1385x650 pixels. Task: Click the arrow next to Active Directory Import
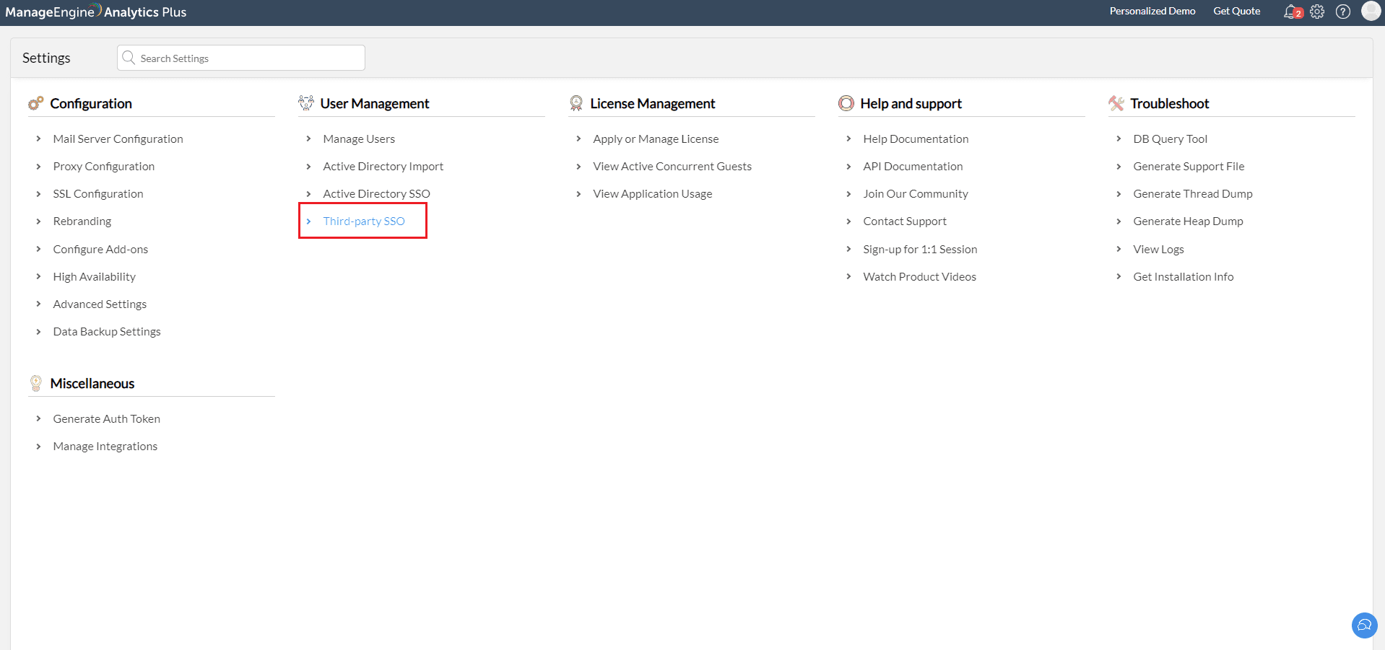308,166
